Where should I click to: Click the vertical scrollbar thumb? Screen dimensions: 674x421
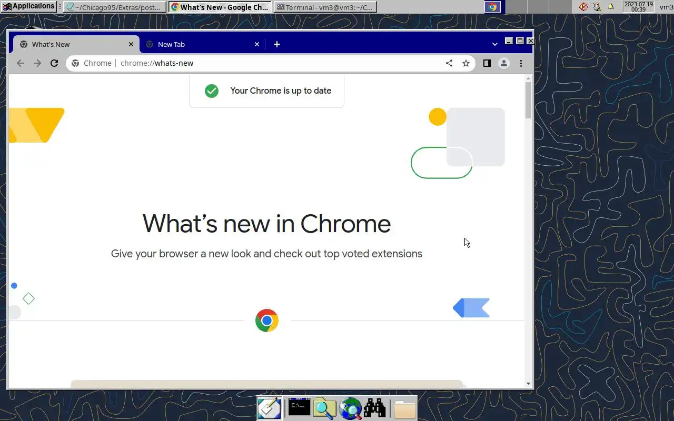pyautogui.click(x=529, y=100)
